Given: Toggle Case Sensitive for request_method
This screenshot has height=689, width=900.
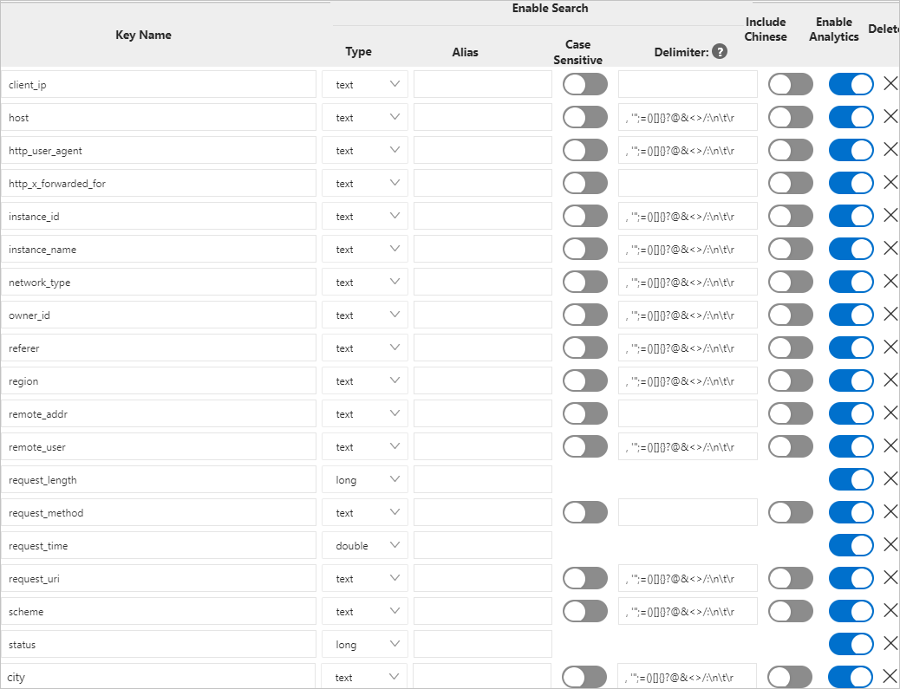Looking at the screenshot, I should click(x=585, y=512).
